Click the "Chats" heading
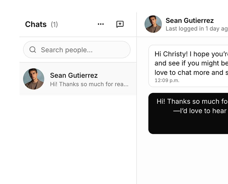Screen dimensions: 228x184 (36, 24)
